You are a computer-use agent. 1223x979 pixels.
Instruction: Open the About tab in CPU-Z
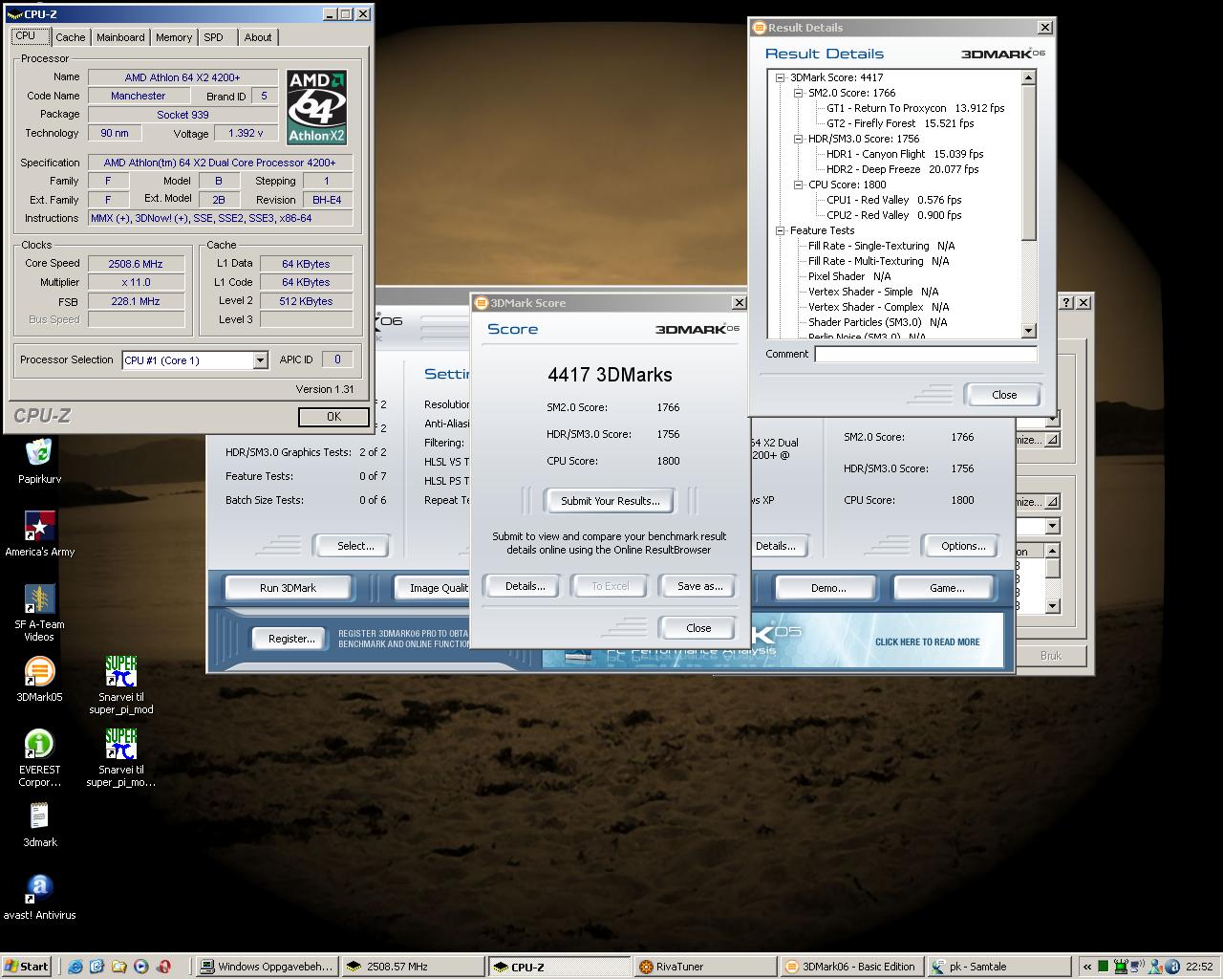tap(258, 37)
